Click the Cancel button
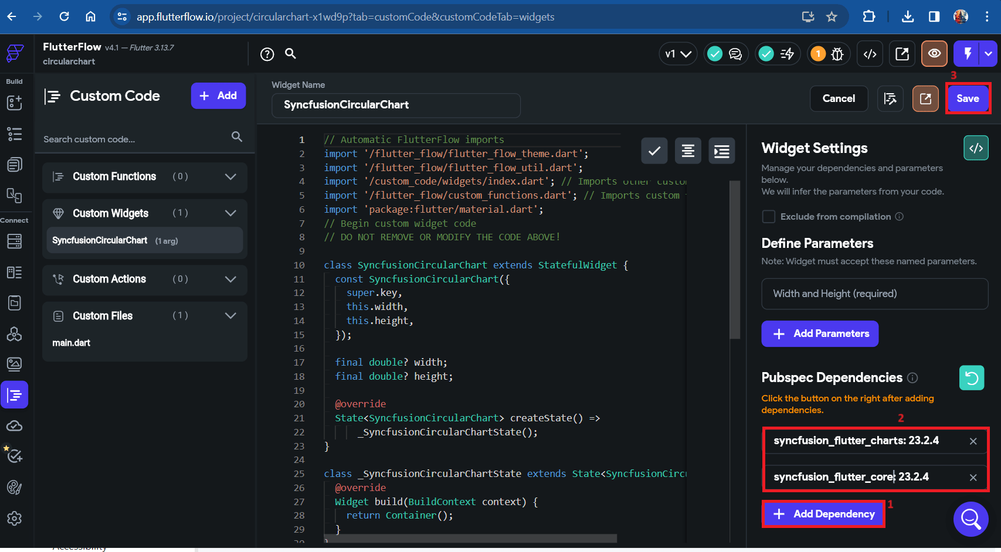 839,98
